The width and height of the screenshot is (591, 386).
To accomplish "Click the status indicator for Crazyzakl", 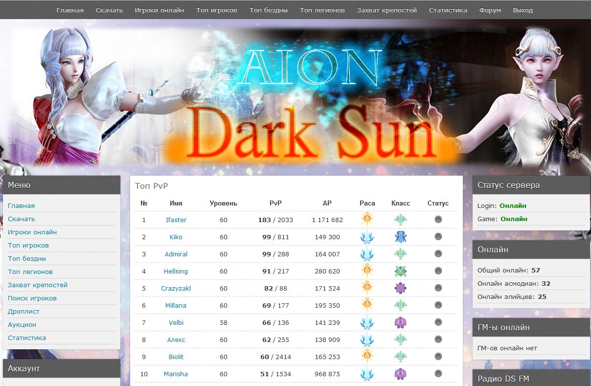I will (x=438, y=288).
